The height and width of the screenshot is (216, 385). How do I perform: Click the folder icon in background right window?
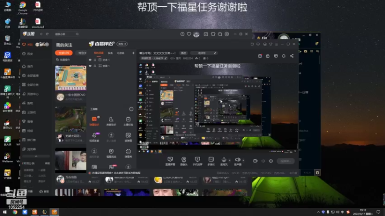306,51
